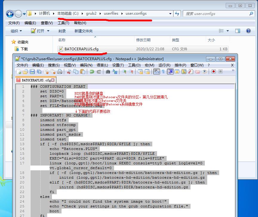Open the 组织 dropdown in Explorer
258x217 pixels.
pos(16,31)
